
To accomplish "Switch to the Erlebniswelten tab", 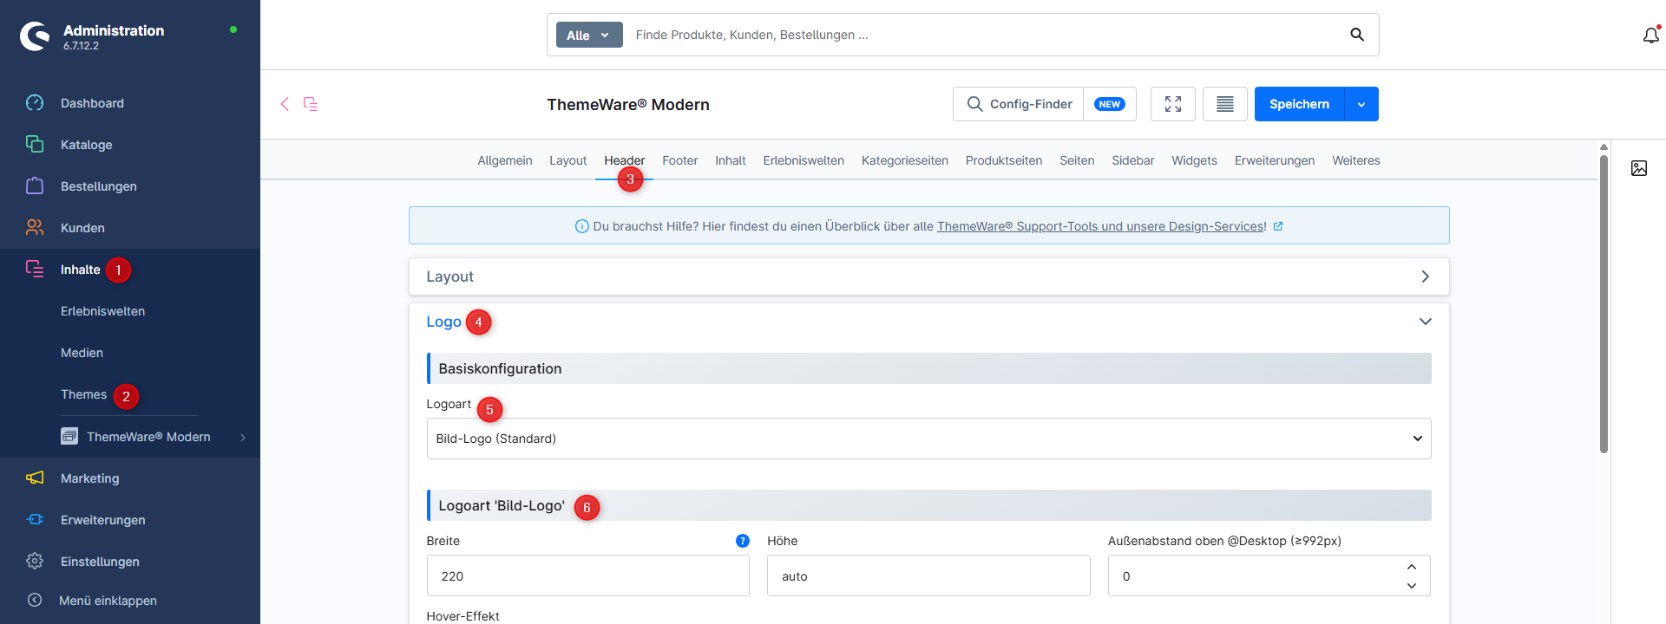I will click(x=803, y=160).
